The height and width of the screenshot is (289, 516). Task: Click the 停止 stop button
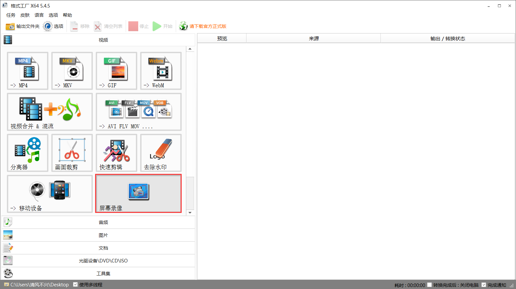[139, 26]
